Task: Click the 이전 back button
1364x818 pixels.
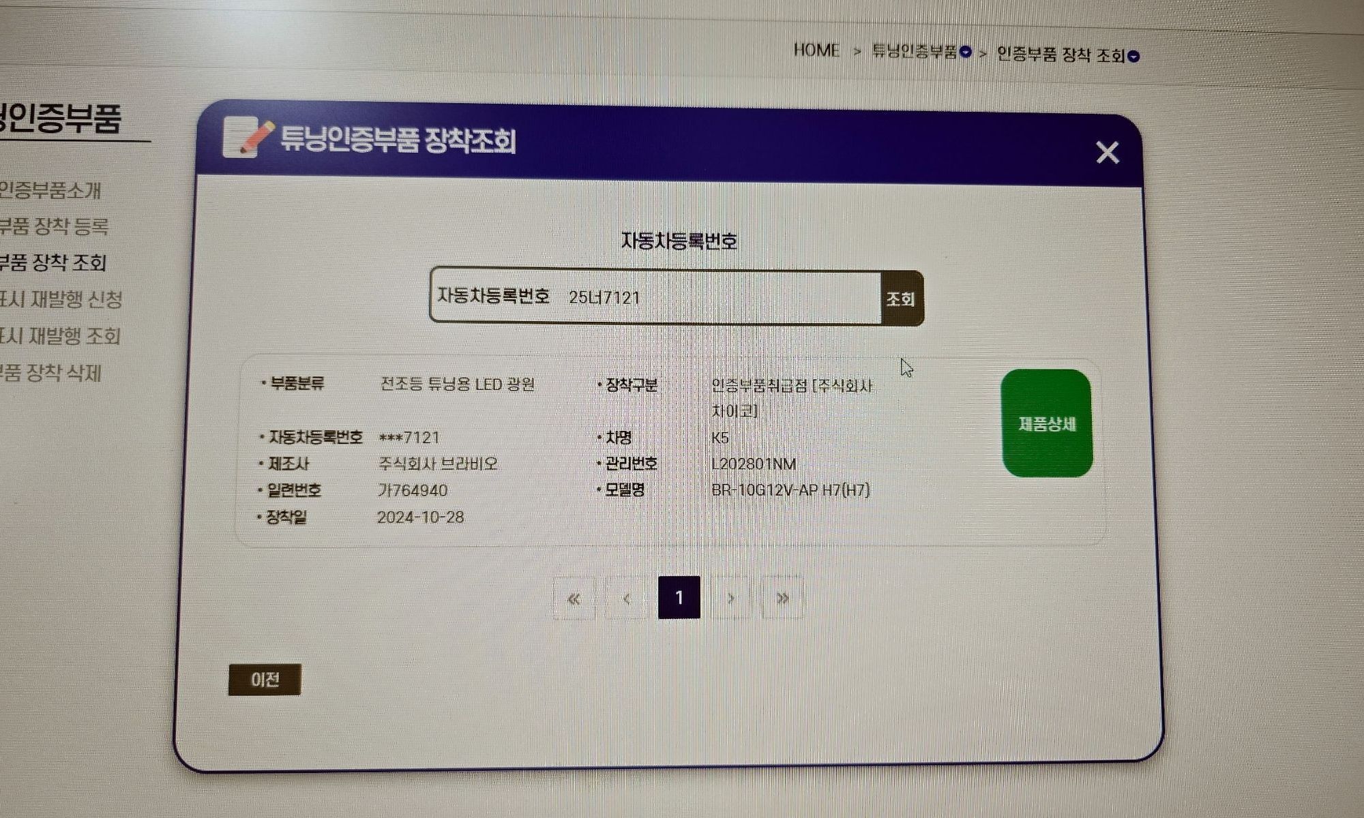Action: pos(265,680)
